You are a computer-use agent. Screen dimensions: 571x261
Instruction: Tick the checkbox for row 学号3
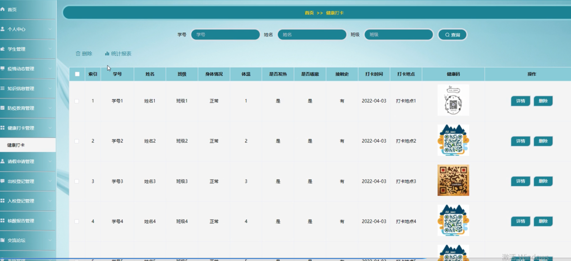point(76,181)
